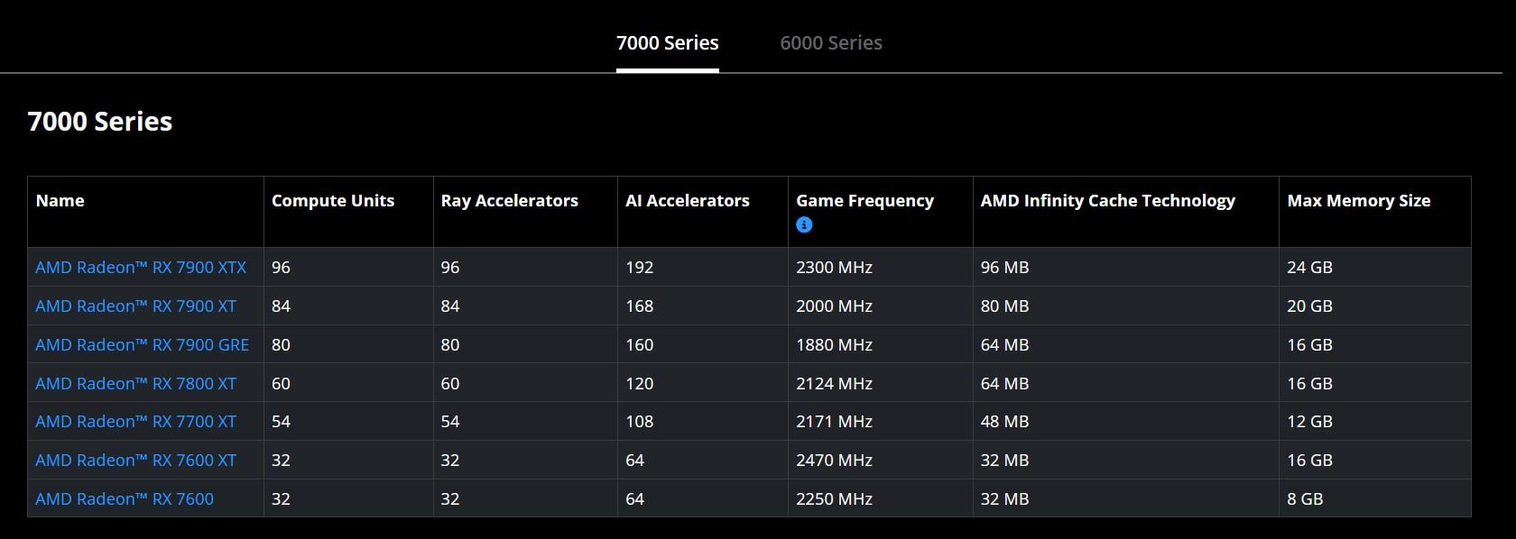Open the AMD Radeon RX 7900 XT link

(x=135, y=306)
